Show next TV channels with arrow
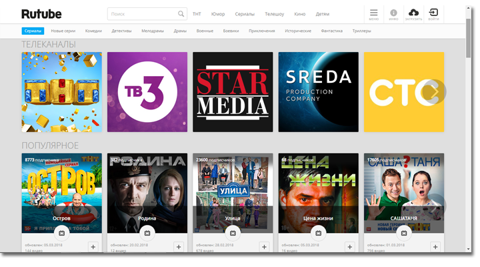The image size is (480, 267). (434, 91)
